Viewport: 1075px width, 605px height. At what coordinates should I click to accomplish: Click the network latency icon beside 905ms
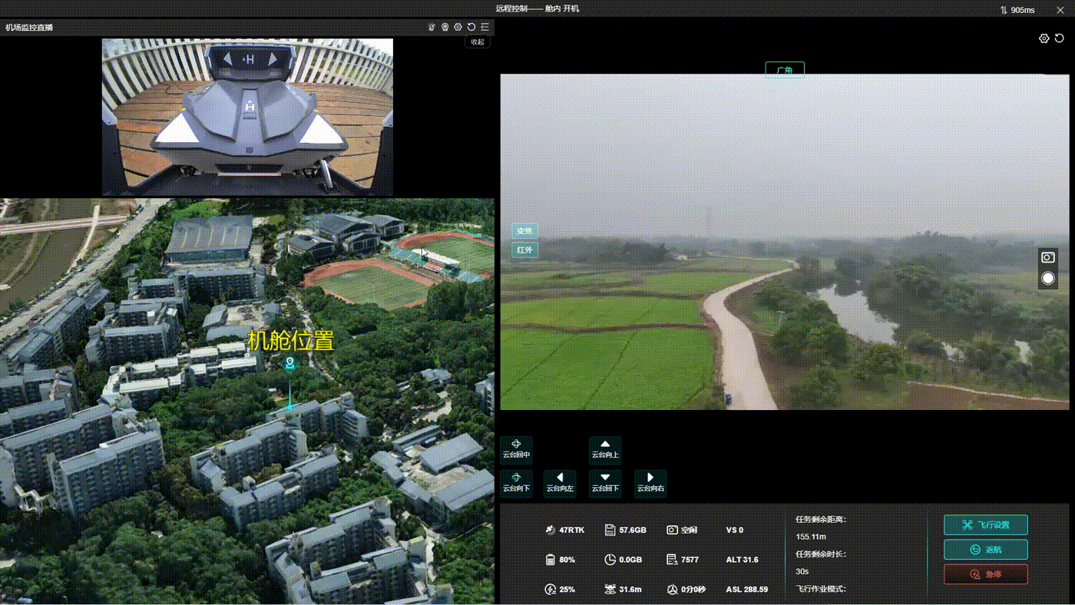pos(1004,10)
